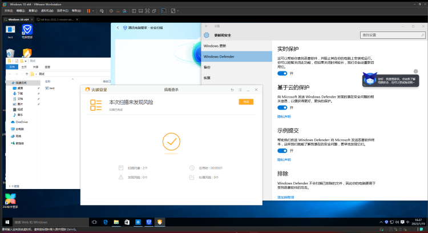
Task: Open the 360软件管家 desktop icon
Action: (x=10, y=201)
